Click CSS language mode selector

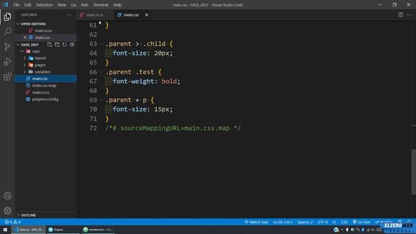(x=344, y=222)
